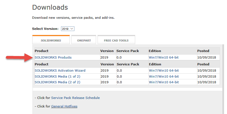Open SOLIDWORKS Media (1 of 2) link

(x=58, y=76)
